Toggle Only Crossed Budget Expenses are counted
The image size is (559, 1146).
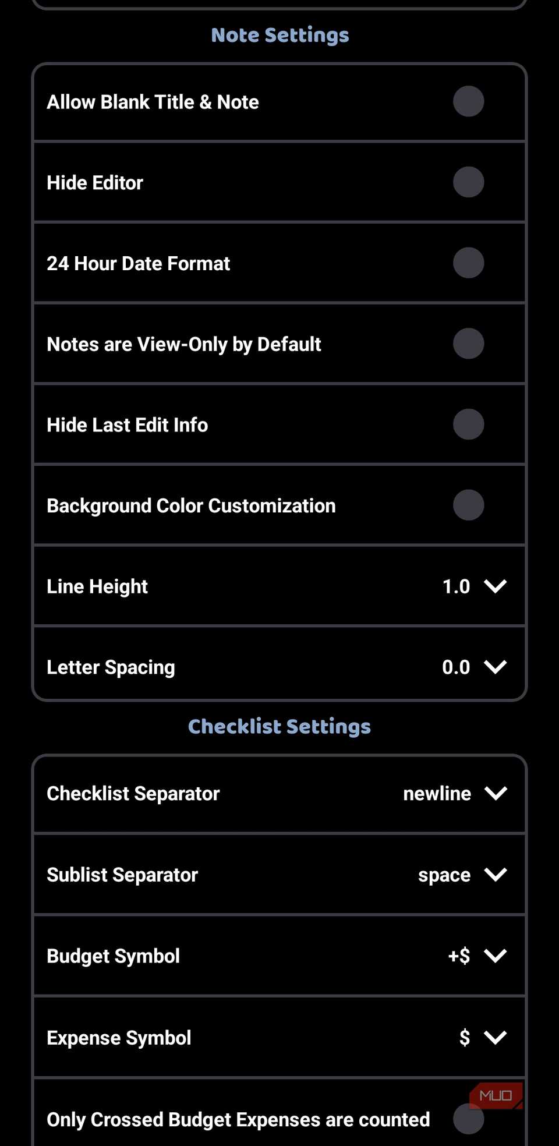[468, 1119]
